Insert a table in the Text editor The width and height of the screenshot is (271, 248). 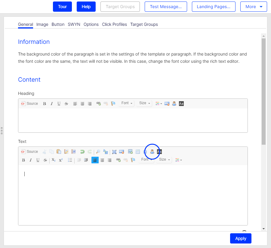click(138, 152)
